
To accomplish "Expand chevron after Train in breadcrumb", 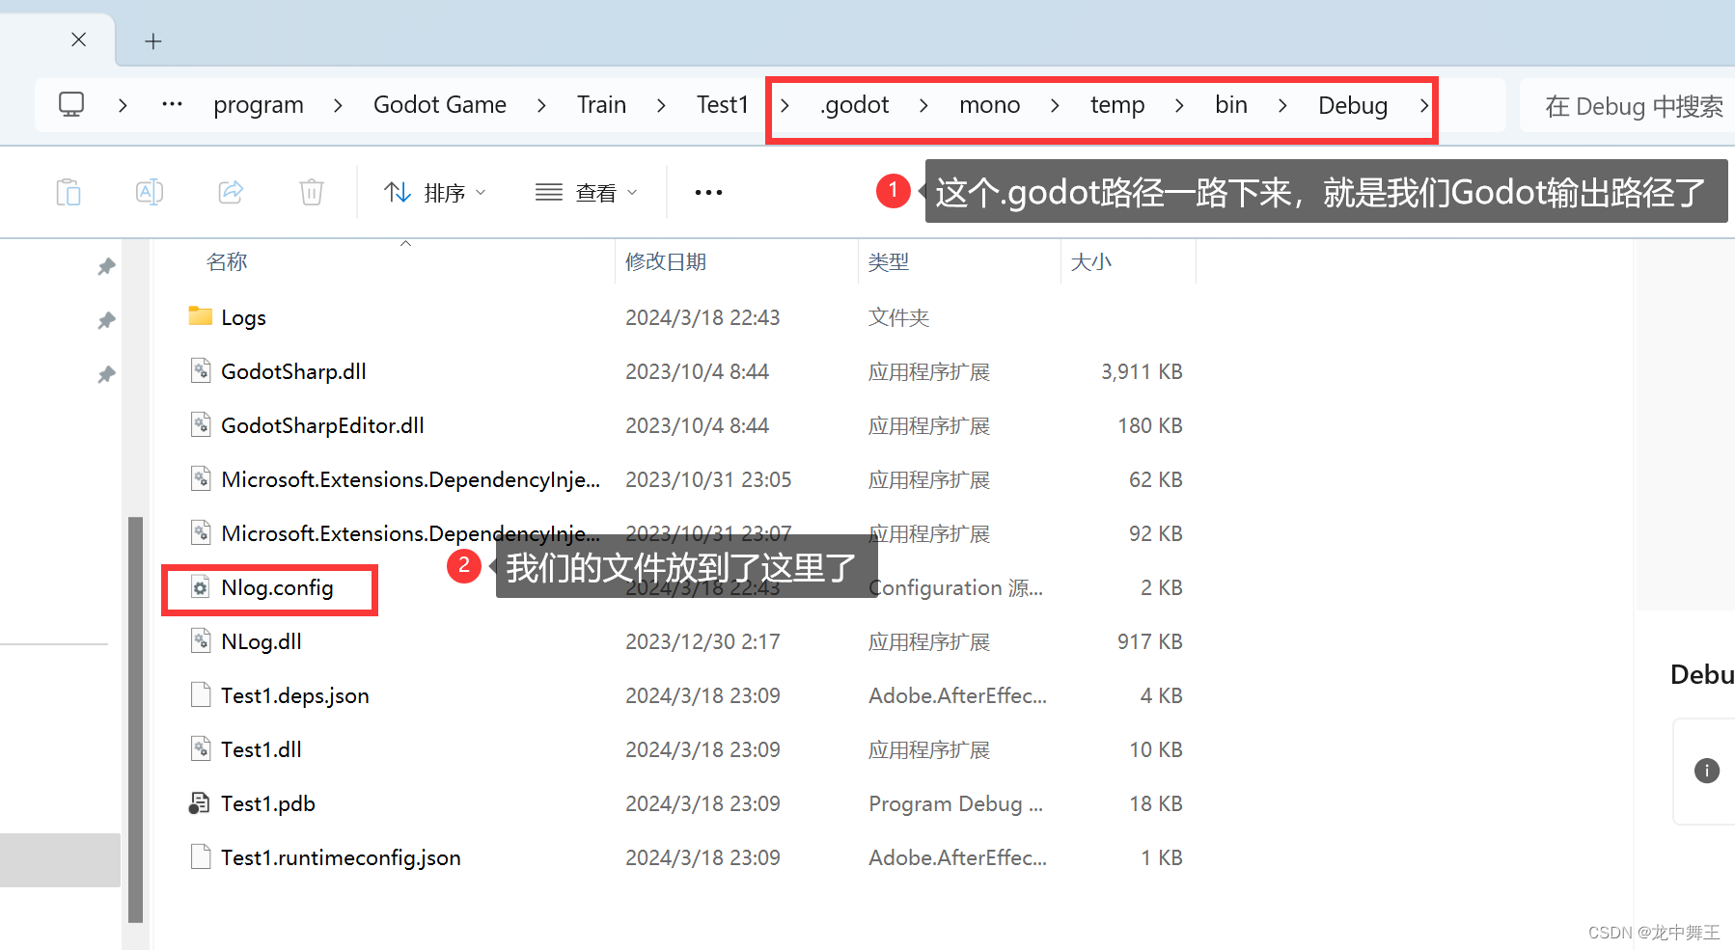I will 661,105.
